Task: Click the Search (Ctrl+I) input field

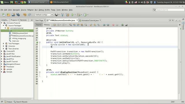Action: tap(170, 10)
